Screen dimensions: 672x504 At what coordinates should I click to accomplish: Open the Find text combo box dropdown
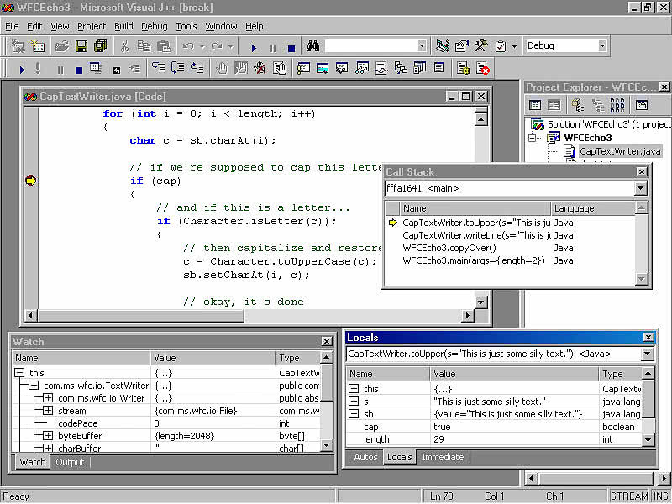[423, 46]
